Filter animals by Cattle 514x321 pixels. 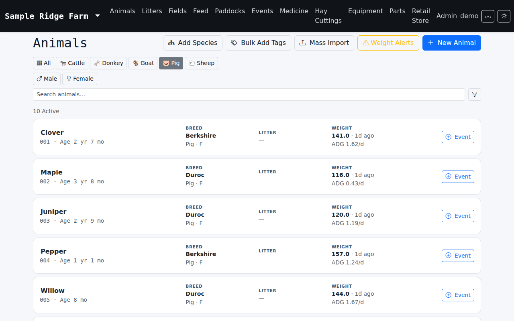click(72, 63)
